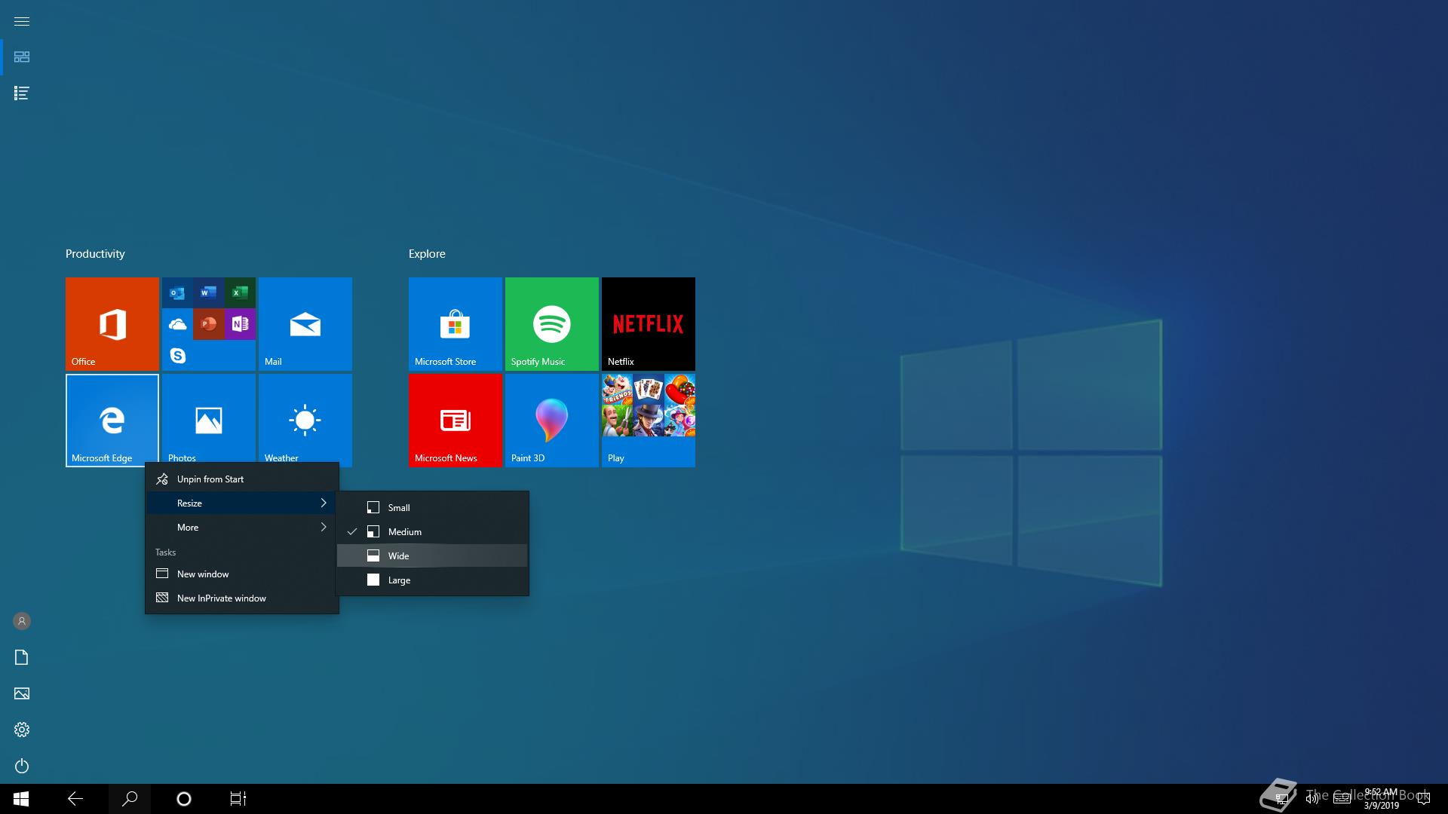
Task: Click the Productivity group heading
Action: coord(95,254)
